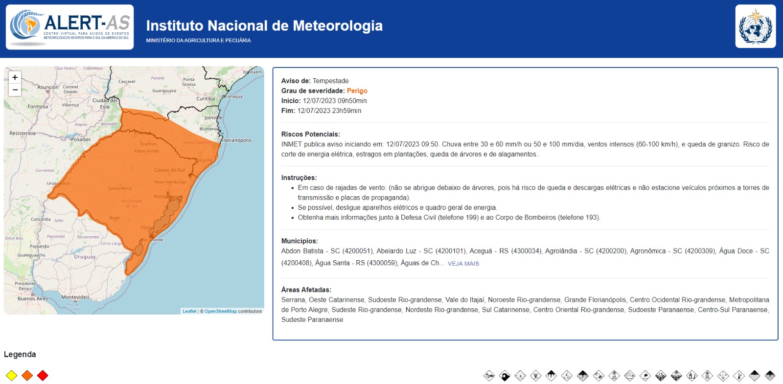This screenshot has width=783, height=384.
Task: Zoom in on the map with plus button
Action: pyautogui.click(x=15, y=77)
